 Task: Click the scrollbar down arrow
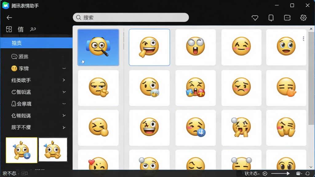311,167
